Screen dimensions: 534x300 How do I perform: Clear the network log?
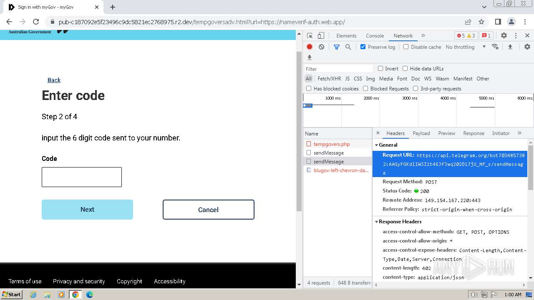pos(321,47)
